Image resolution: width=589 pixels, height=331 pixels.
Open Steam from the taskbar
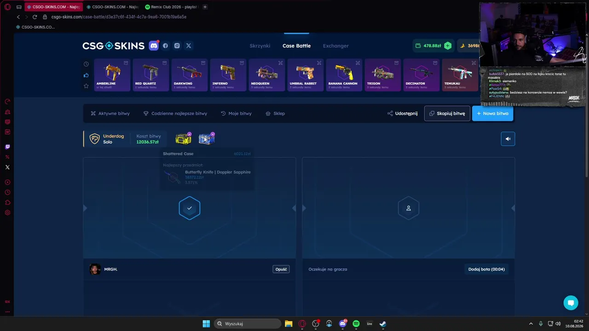[382, 324]
